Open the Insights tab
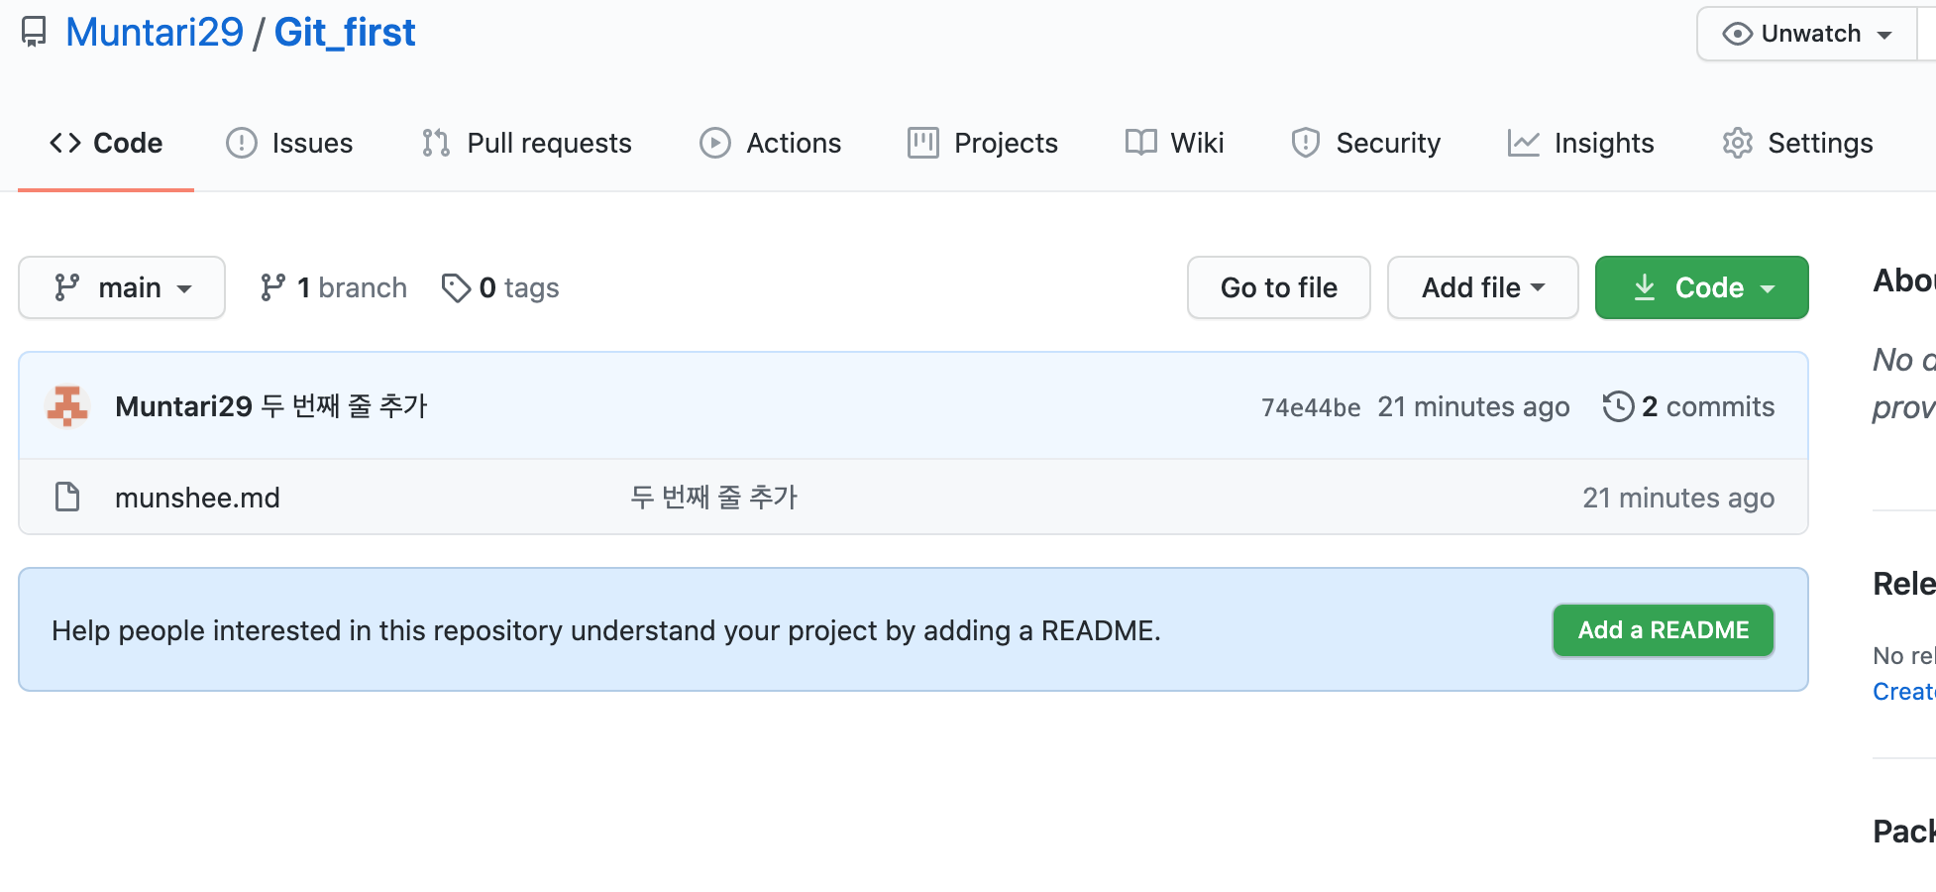1936x892 pixels. tap(1581, 143)
